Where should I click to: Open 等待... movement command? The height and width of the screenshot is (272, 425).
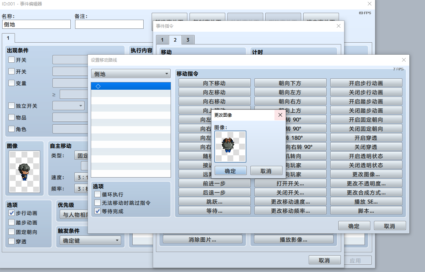coord(214,211)
